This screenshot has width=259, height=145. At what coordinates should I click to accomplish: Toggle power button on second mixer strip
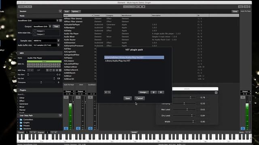(78, 128)
